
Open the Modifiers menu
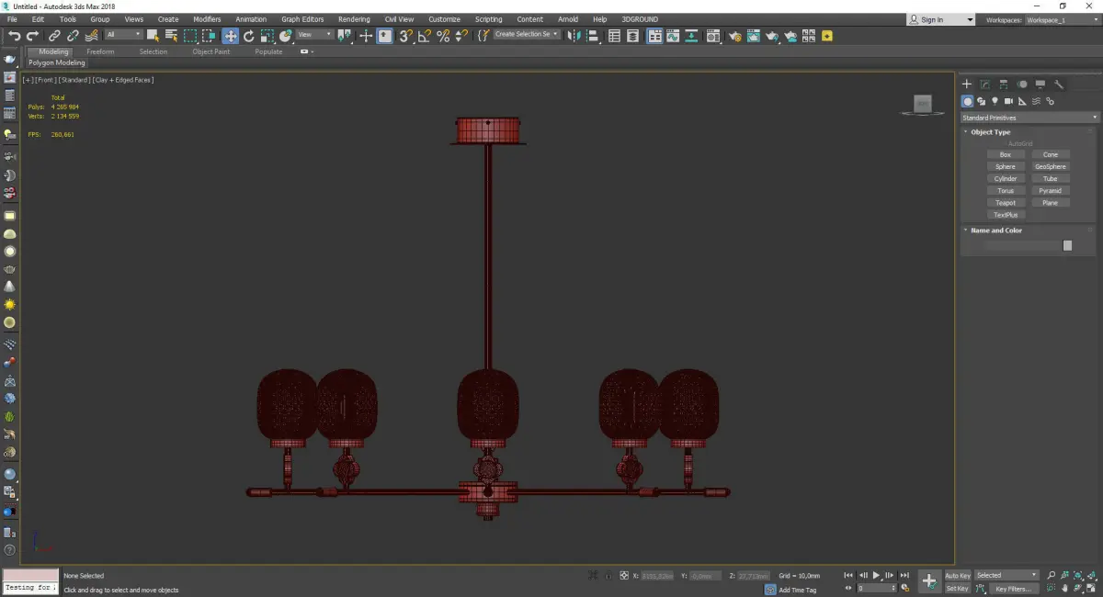click(207, 19)
